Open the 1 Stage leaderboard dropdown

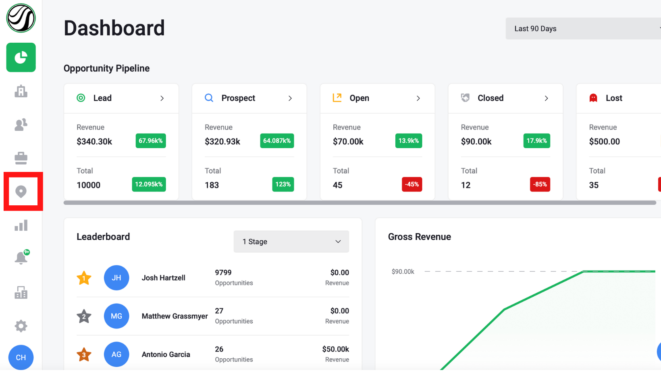click(x=291, y=242)
